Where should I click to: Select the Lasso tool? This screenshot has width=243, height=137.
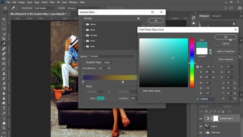4,29
